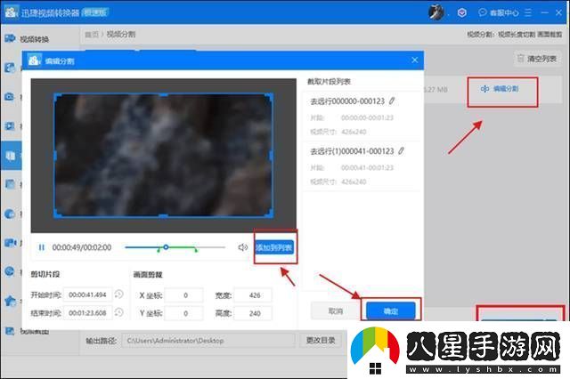This screenshot has width=570, height=379.
Task: Click the 宽度 field showing 426
Action: click(x=253, y=295)
